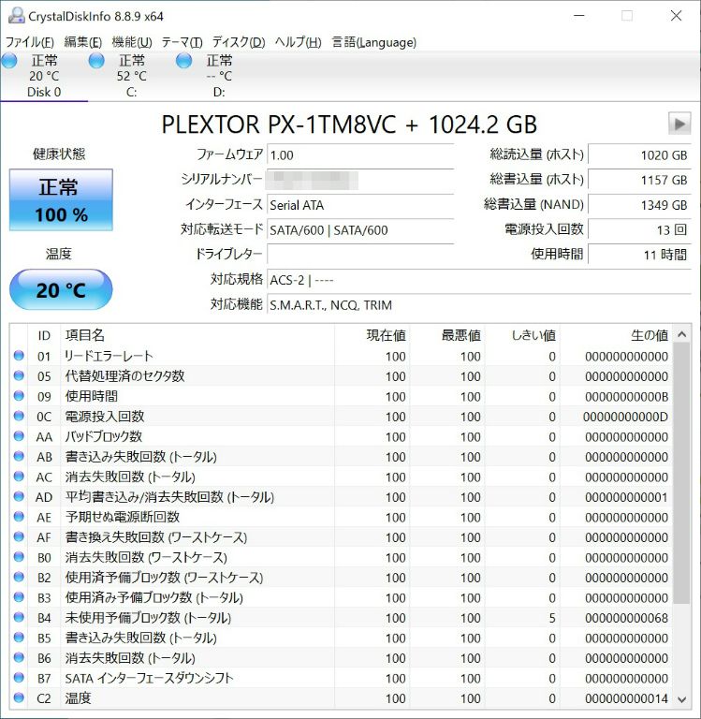Click the total host writes value 1157 GB
701x719 pixels.
(x=639, y=180)
